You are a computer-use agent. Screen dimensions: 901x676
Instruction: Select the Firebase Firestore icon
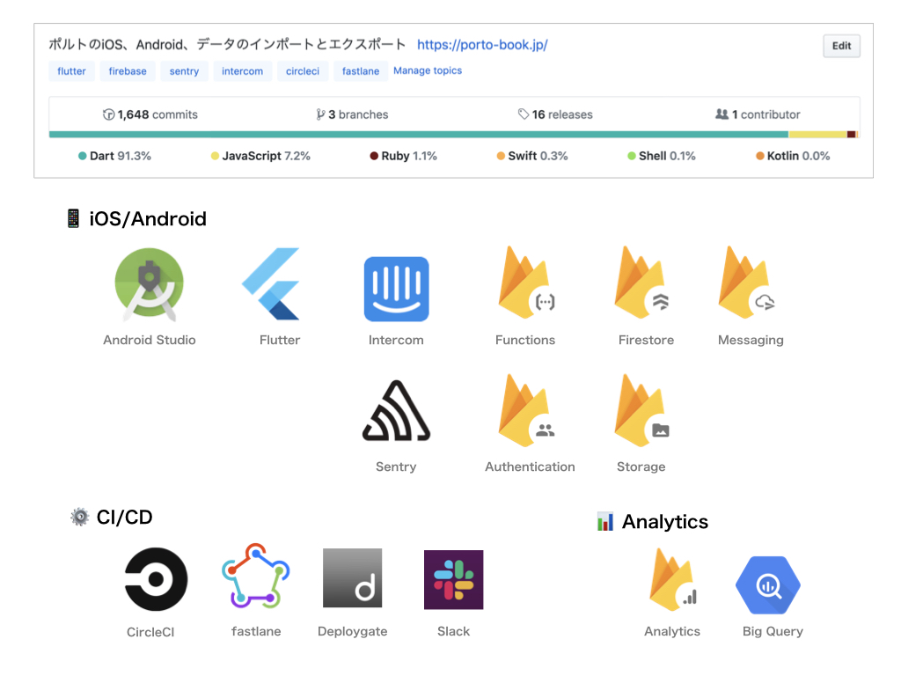coord(641,283)
